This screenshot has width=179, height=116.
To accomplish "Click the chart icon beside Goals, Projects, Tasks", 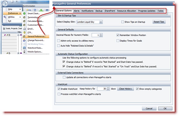I will (4, 28).
